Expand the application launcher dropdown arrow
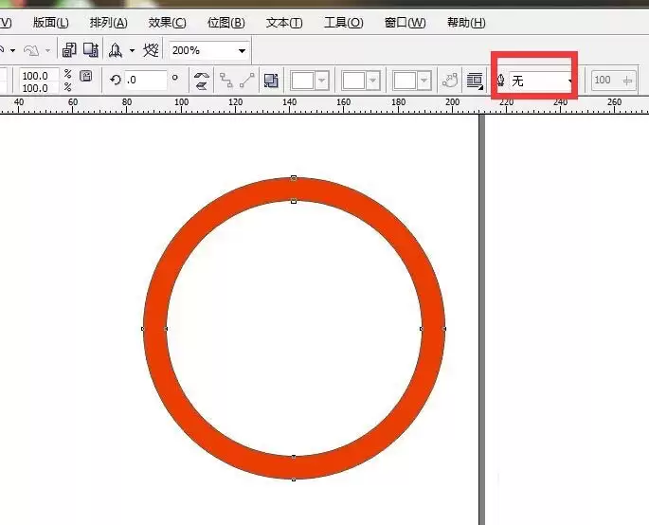Screen dimensions: 649x525 (x=132, y=50)
